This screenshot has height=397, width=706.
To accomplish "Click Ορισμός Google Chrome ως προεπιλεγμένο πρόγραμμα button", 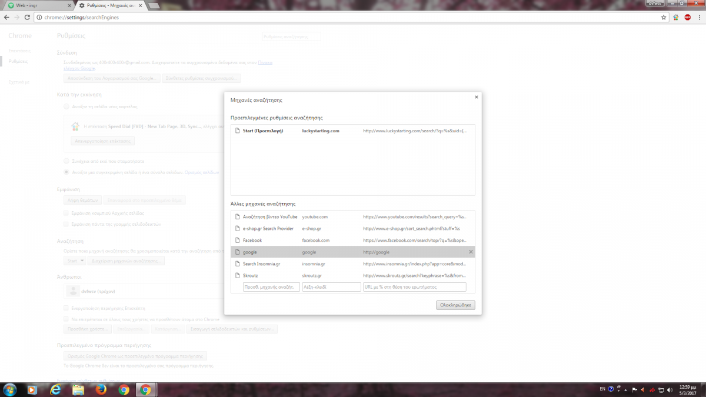I will click(135, 356).
